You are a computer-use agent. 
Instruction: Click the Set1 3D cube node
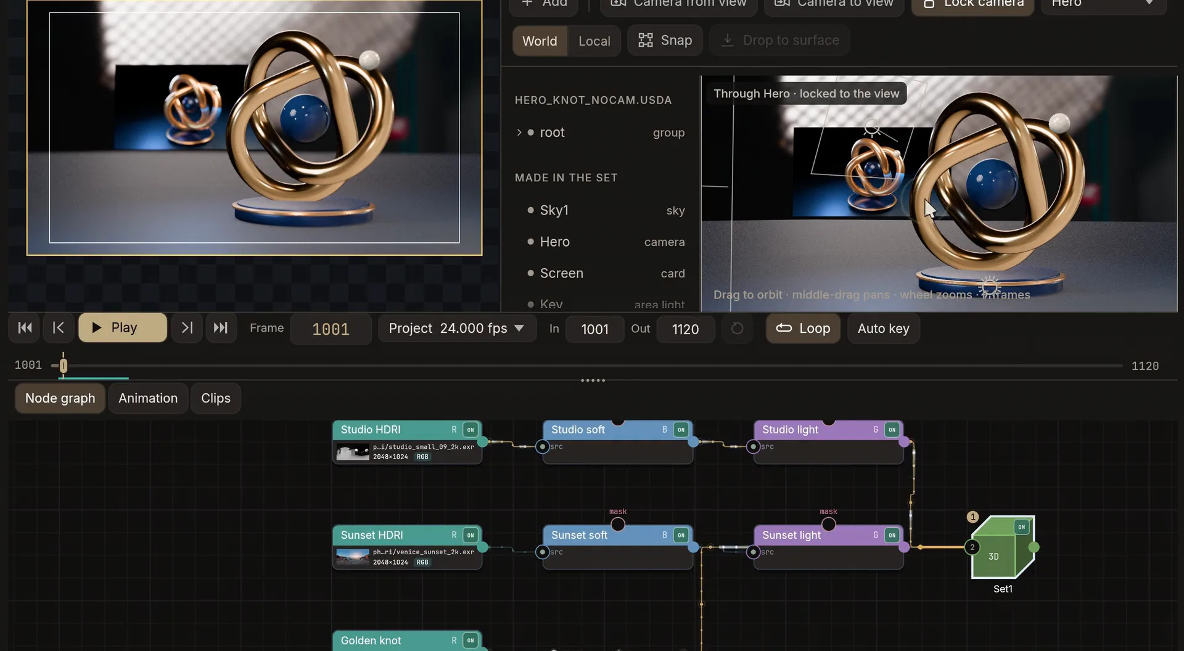pyautogui.click(x=1002, y=547)
